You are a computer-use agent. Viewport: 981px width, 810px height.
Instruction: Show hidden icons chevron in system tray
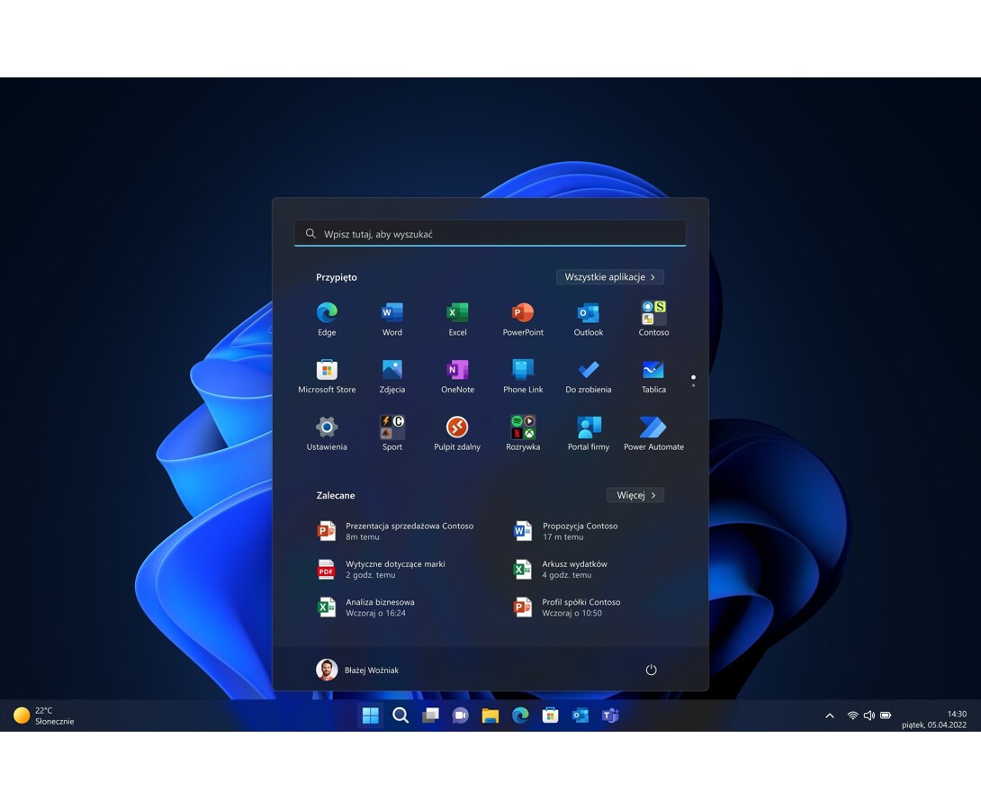point(829,715)
